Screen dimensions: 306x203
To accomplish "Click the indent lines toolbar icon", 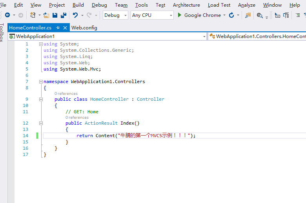I will click(298, 15).
